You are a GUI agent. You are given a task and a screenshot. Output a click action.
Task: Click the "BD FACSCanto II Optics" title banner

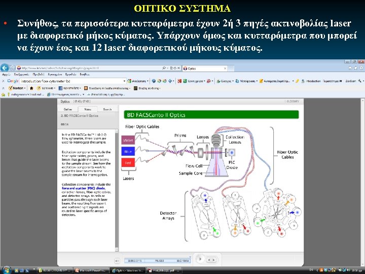(x=211, y=115)
